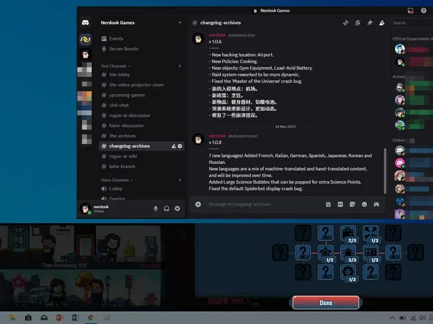Select the expand-arrows node showing 1/3
The height and width of the screenshot is (324, 433).
click(371, 233)
